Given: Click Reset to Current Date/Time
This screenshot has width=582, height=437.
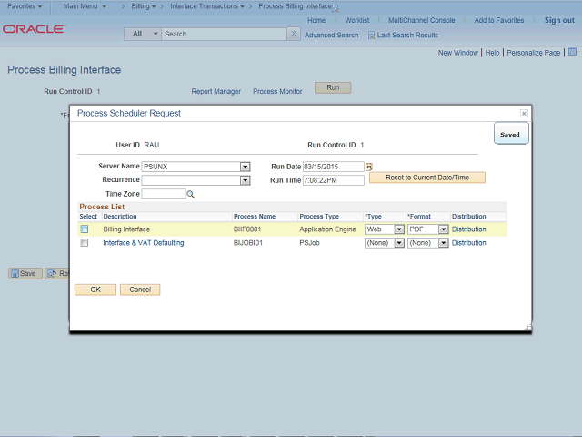Looking at the screenshot, I should tap(427, 178).
